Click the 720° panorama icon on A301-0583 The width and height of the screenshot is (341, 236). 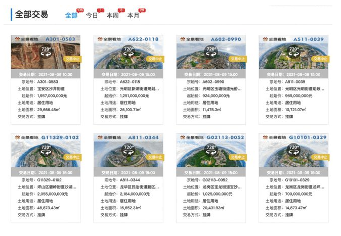(x=46, y=52)
